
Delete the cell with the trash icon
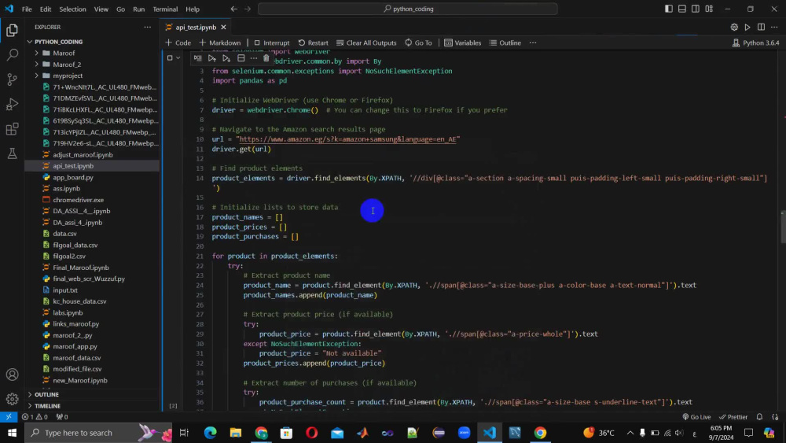click(x=266, y=58)
